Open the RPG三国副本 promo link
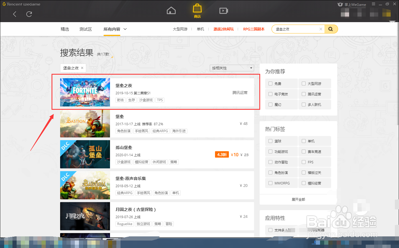399x248 pixels. click(254, 29)
